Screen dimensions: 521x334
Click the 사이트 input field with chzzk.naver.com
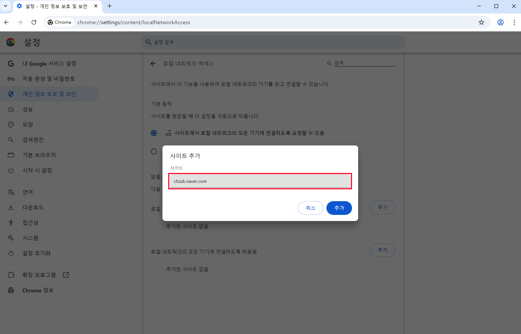[x=260, y=181]
